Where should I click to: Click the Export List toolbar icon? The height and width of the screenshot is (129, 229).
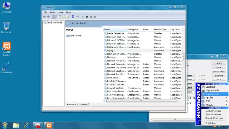(68, 17)
